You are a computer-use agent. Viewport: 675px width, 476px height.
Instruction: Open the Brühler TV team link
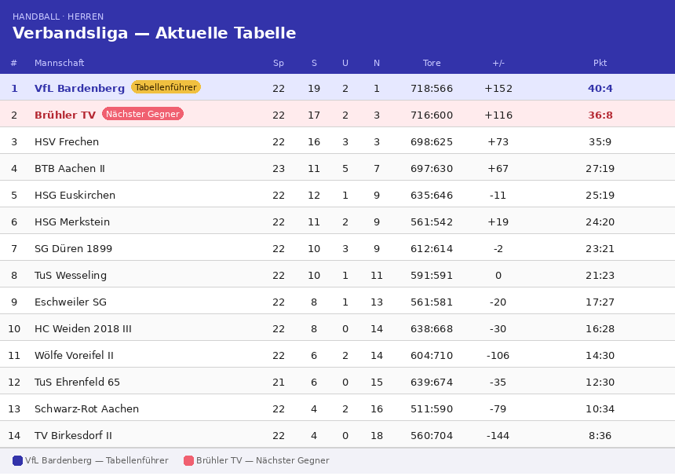click(65, 115)
